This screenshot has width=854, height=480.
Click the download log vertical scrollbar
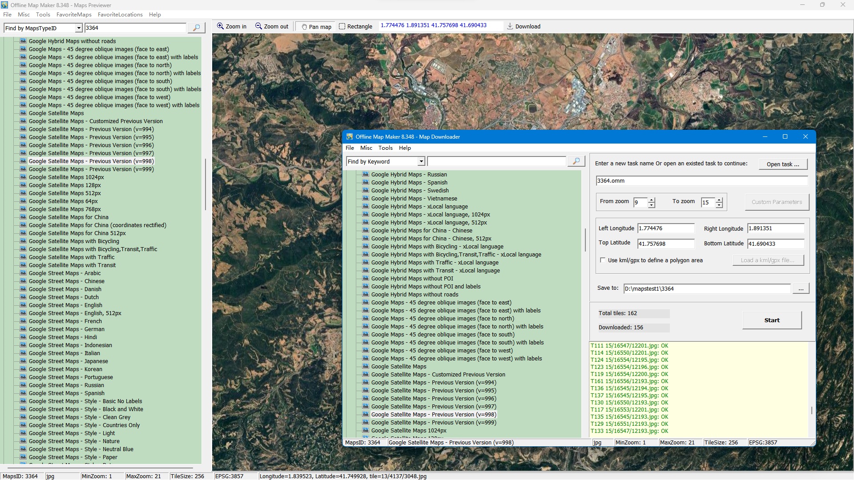[811, 410]
